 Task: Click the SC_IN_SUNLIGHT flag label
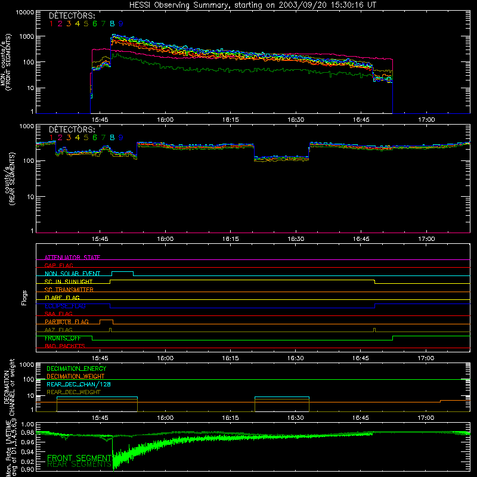(x=69, y=281)
